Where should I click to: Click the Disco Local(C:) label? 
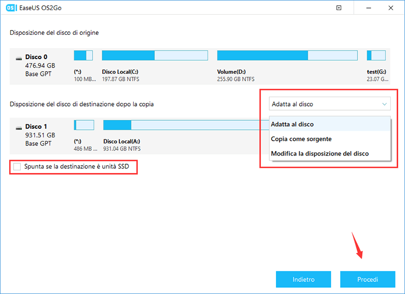click(x=120, y=72)
